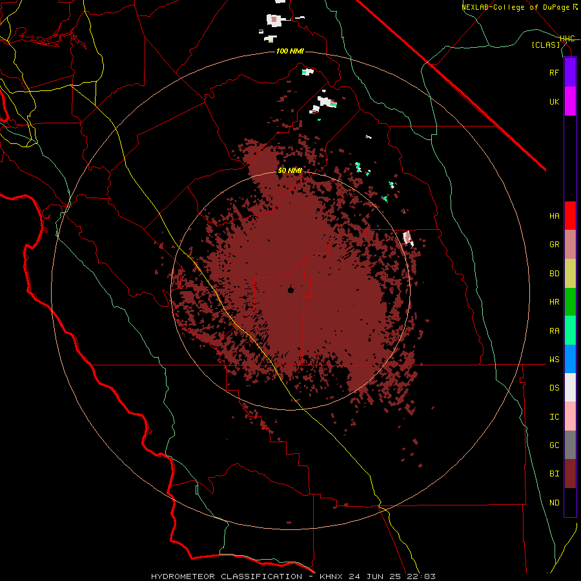Click the HYDROMETEOR CLASSIFICATION title text
The image size is (581, 581).
tap(227, 576)
